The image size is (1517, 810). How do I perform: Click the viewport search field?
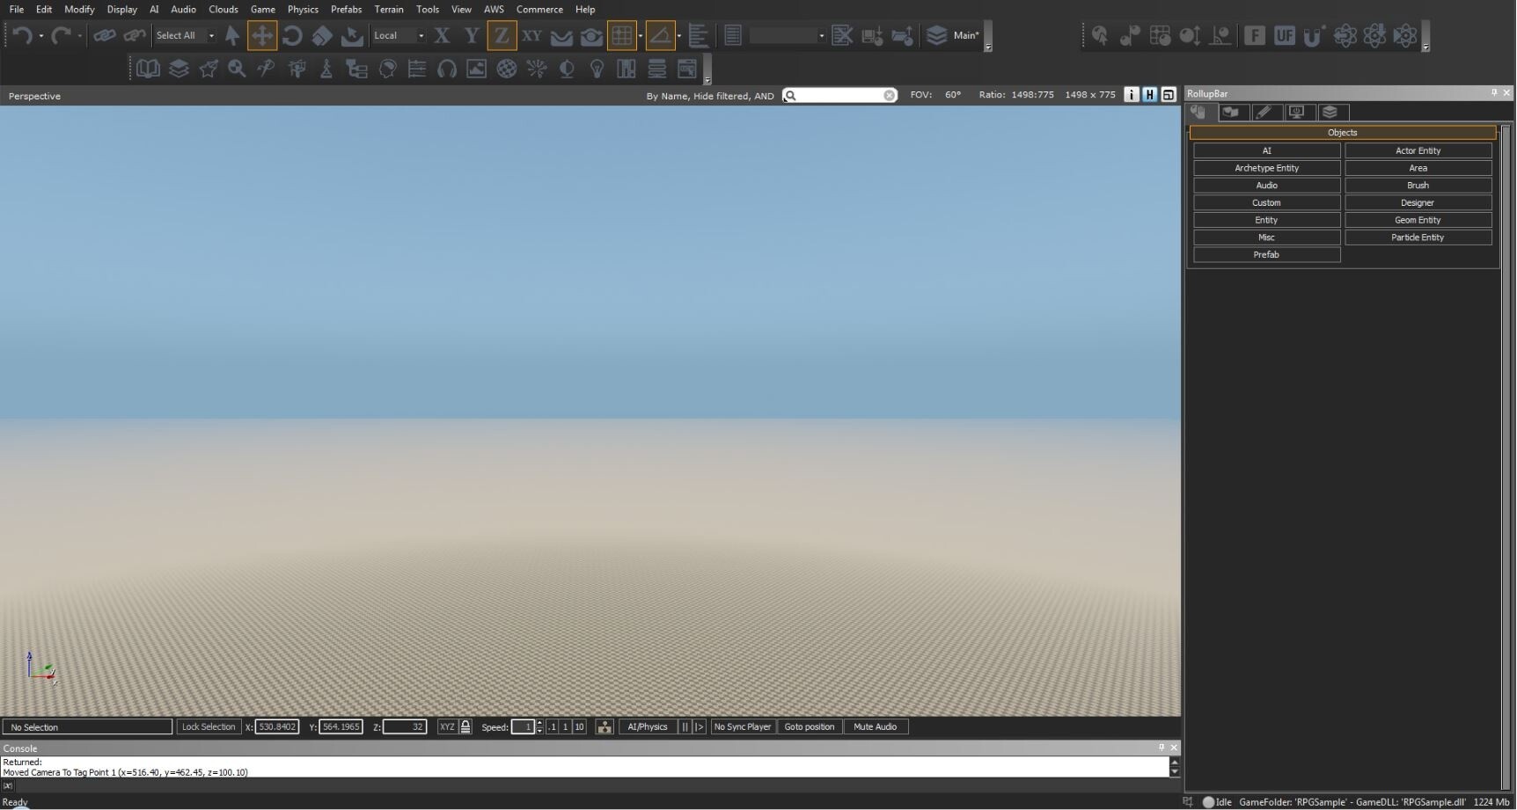[839, 95]
